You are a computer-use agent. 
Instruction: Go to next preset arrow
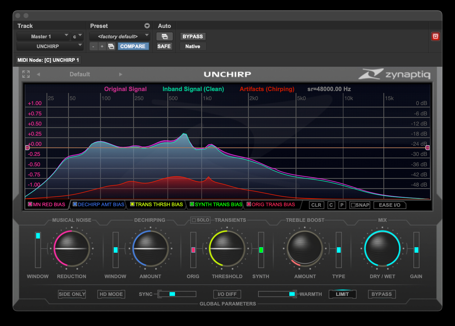point(121,74)
